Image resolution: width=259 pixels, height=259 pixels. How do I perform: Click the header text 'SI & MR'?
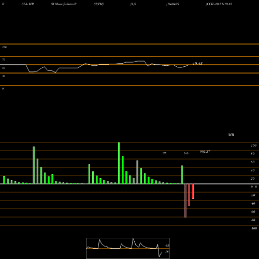tap(27, 4)
